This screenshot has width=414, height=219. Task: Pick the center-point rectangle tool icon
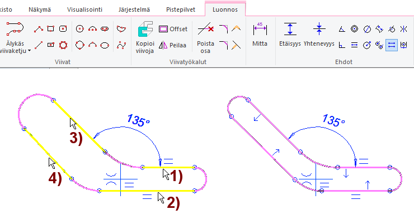pyautogui.click(x=51, y=45)
